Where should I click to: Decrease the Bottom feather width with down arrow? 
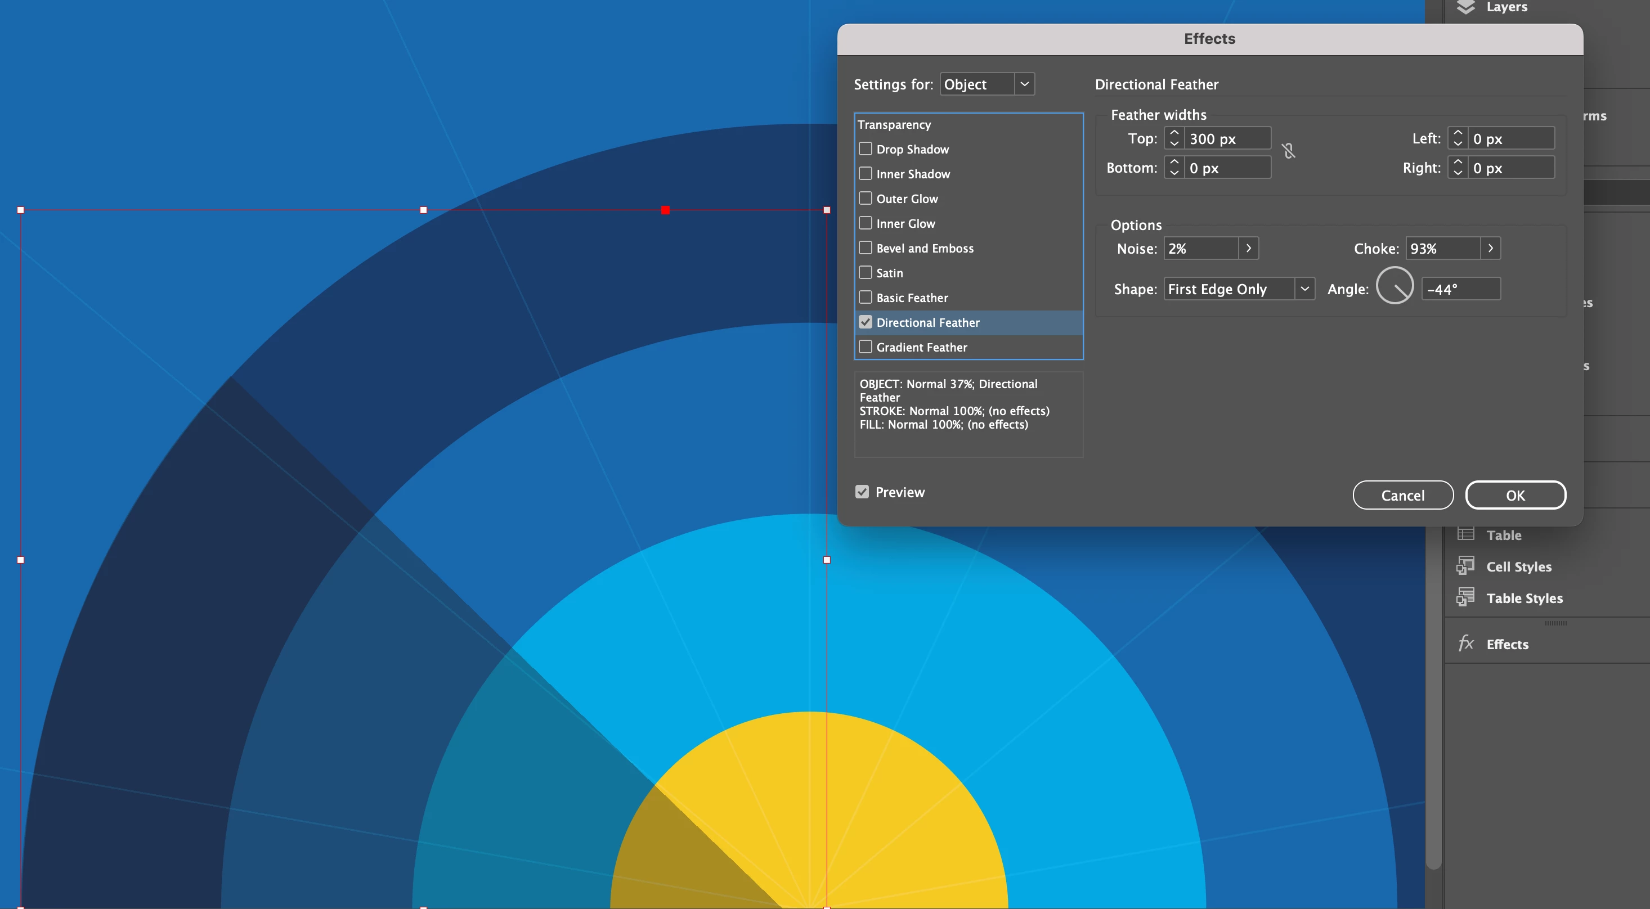click(x=1174, y=173)
